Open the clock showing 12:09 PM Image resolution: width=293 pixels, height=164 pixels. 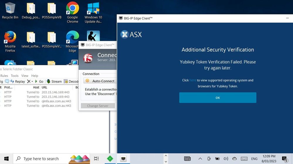pyautogui.click(x=269, y=159)
